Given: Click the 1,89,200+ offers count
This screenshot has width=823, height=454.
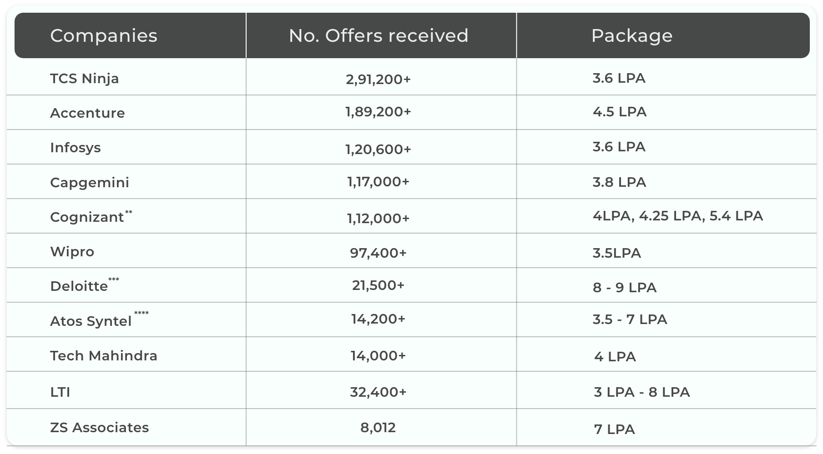Looking at the screenshot, I should [x=379, y=112].
